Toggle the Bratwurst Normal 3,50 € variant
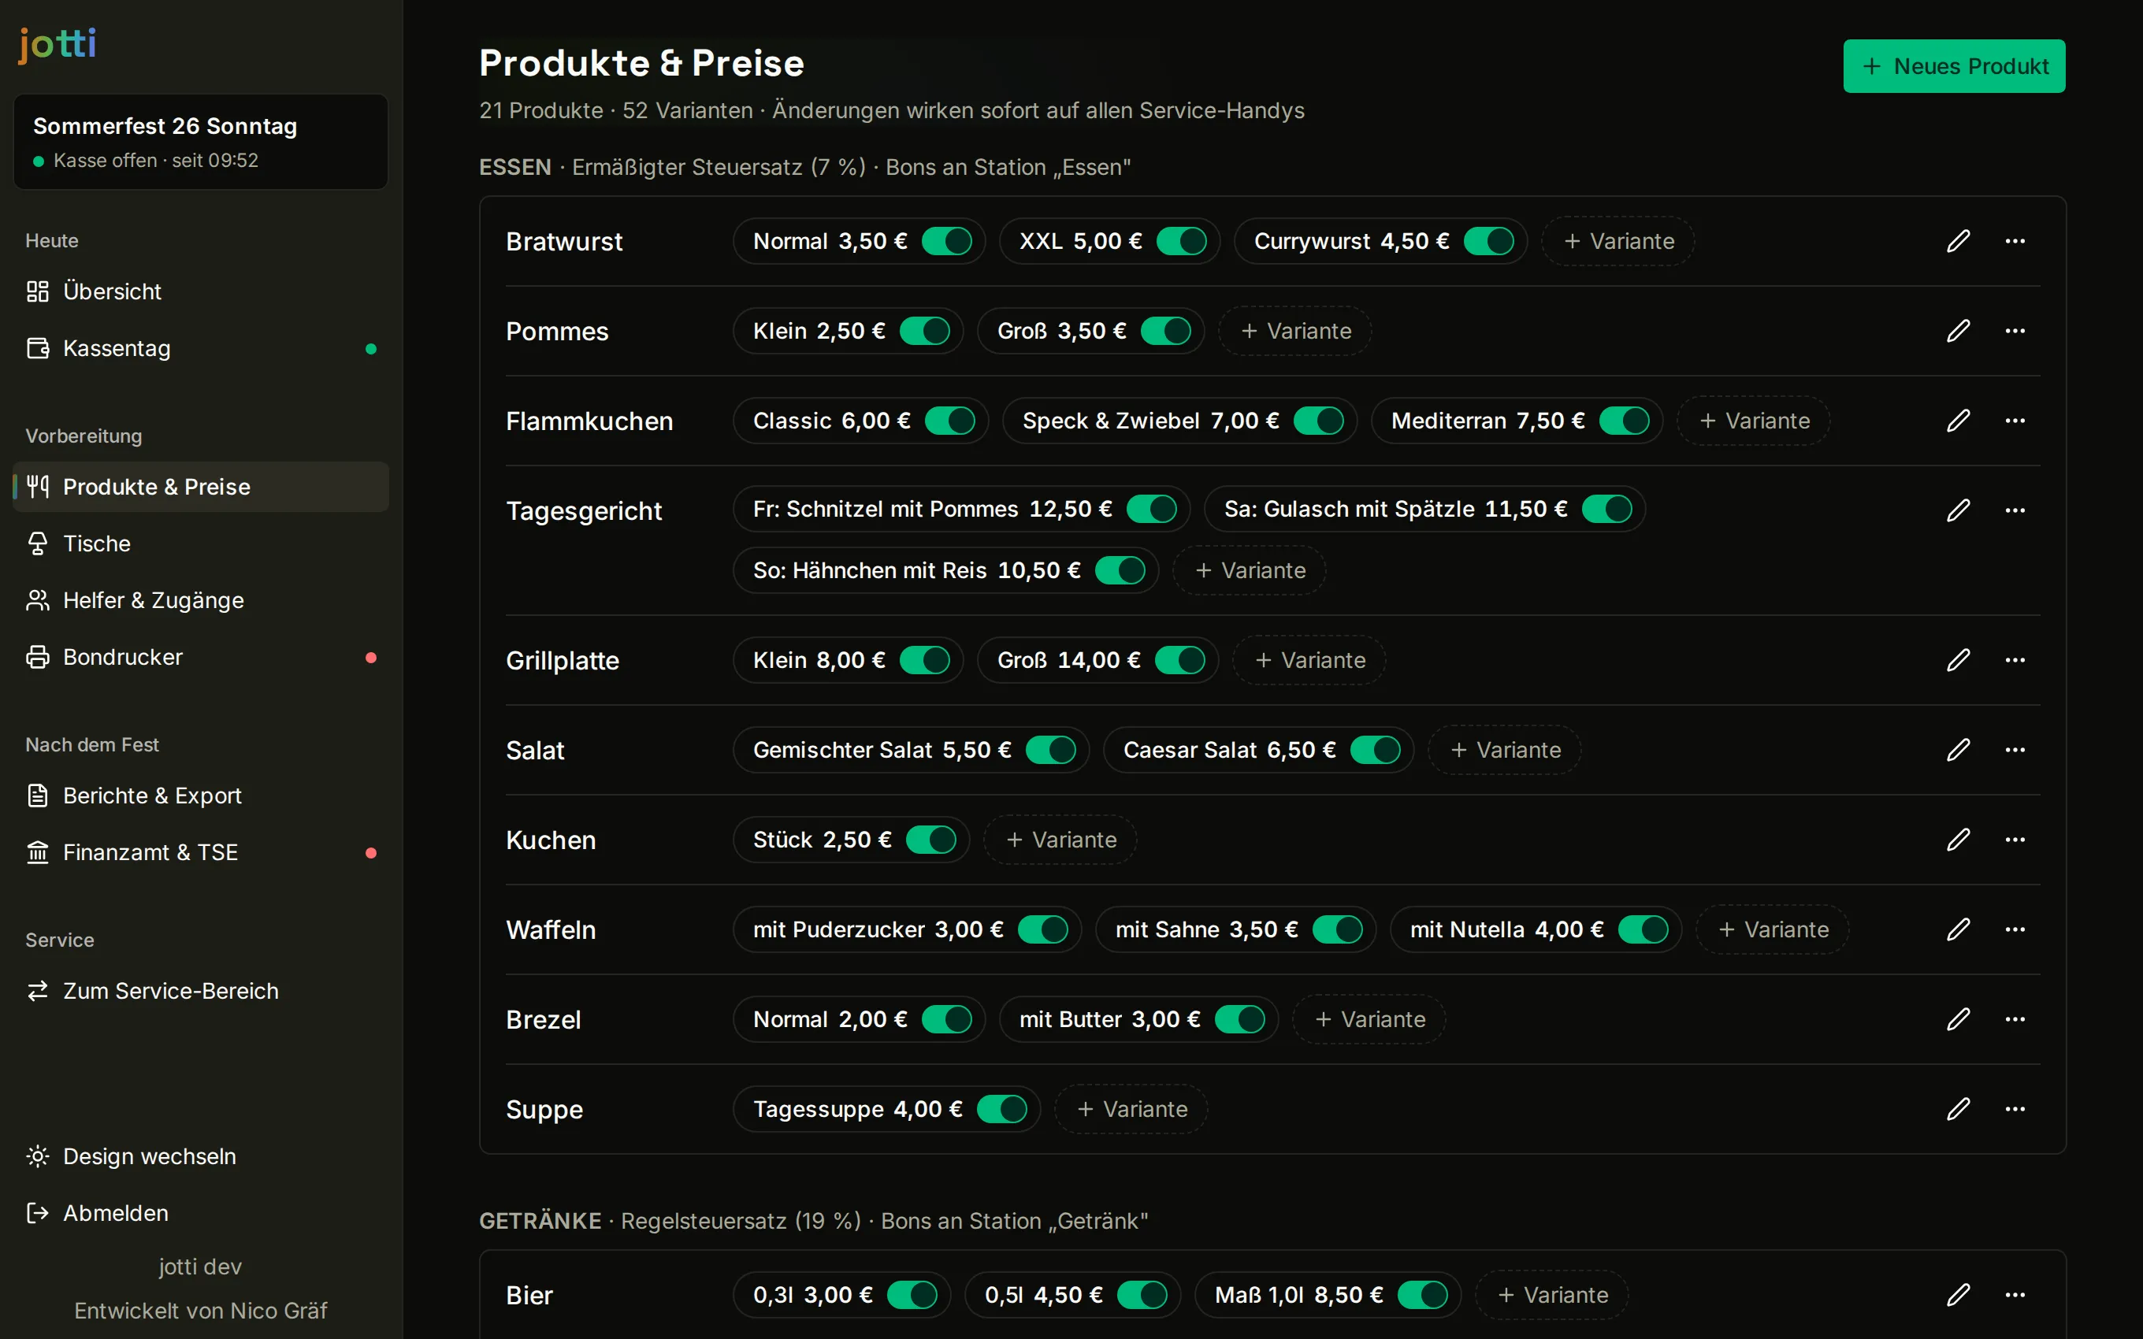The image size is (2143, 1339). 947,241
